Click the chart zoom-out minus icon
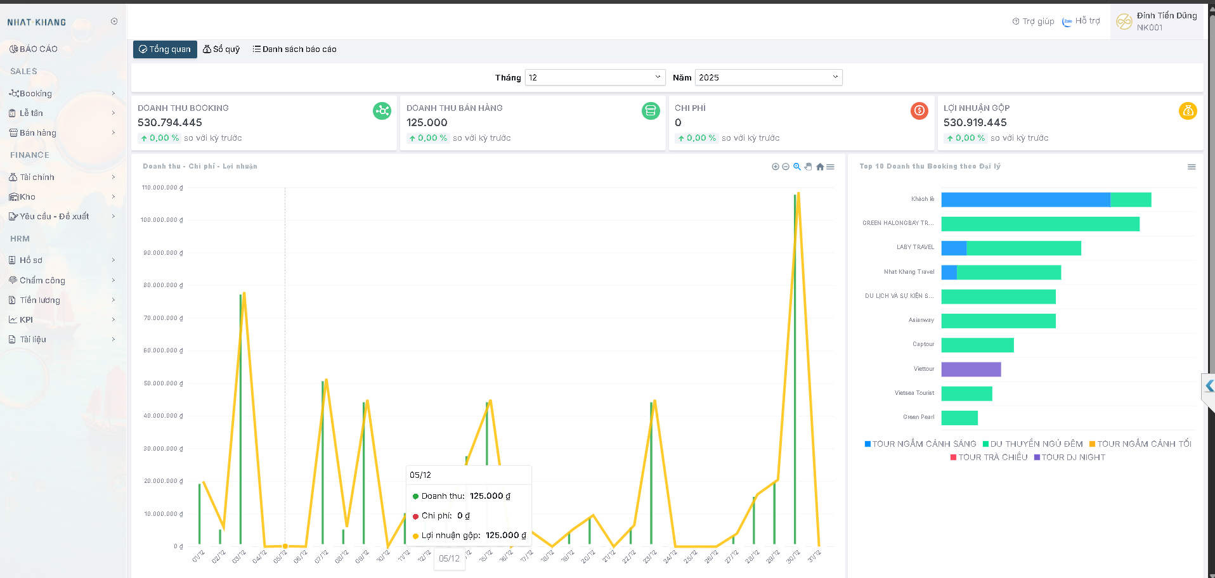Screen dimensions: 1215x578 786,167
